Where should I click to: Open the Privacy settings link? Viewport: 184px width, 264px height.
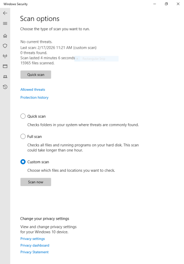[x=32, y=239]
